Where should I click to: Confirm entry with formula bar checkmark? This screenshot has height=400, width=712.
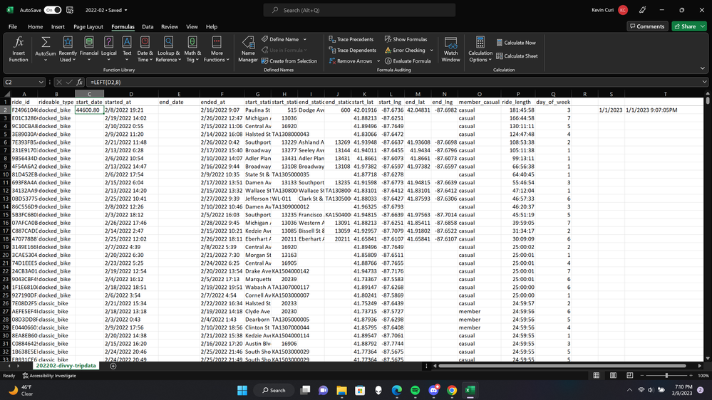click(69, 82)
